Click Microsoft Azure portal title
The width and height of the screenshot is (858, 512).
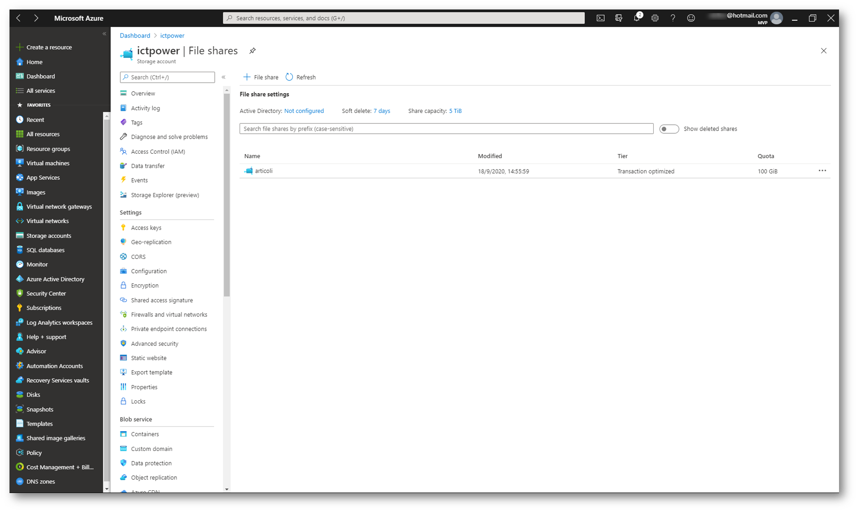(79, 18)
